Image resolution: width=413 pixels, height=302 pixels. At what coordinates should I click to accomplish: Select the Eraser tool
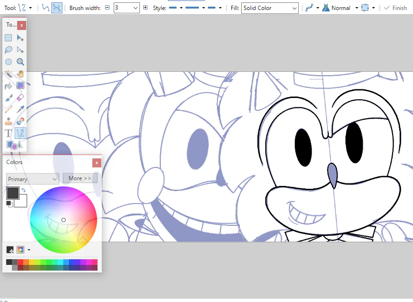20,97
